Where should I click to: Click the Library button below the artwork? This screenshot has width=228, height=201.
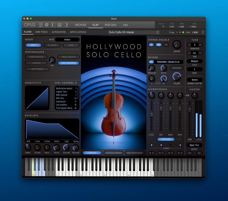[92, 153]
